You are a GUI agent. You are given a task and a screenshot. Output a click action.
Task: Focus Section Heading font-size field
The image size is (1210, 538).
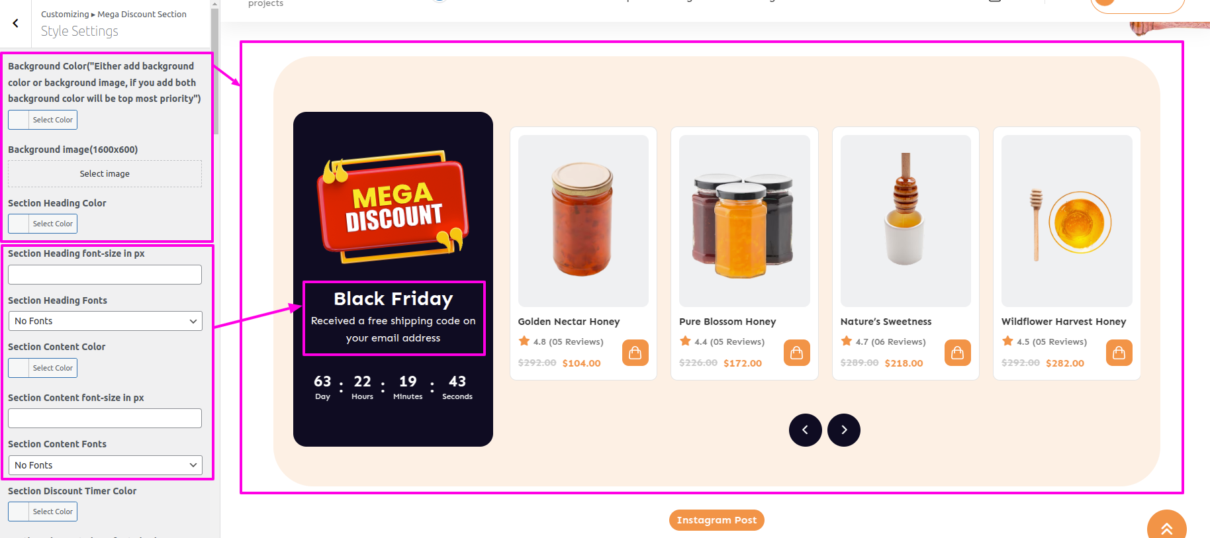coord(105,275)
